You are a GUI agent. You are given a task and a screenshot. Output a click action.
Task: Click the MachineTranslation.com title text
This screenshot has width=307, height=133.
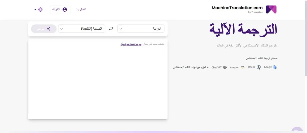237,8
